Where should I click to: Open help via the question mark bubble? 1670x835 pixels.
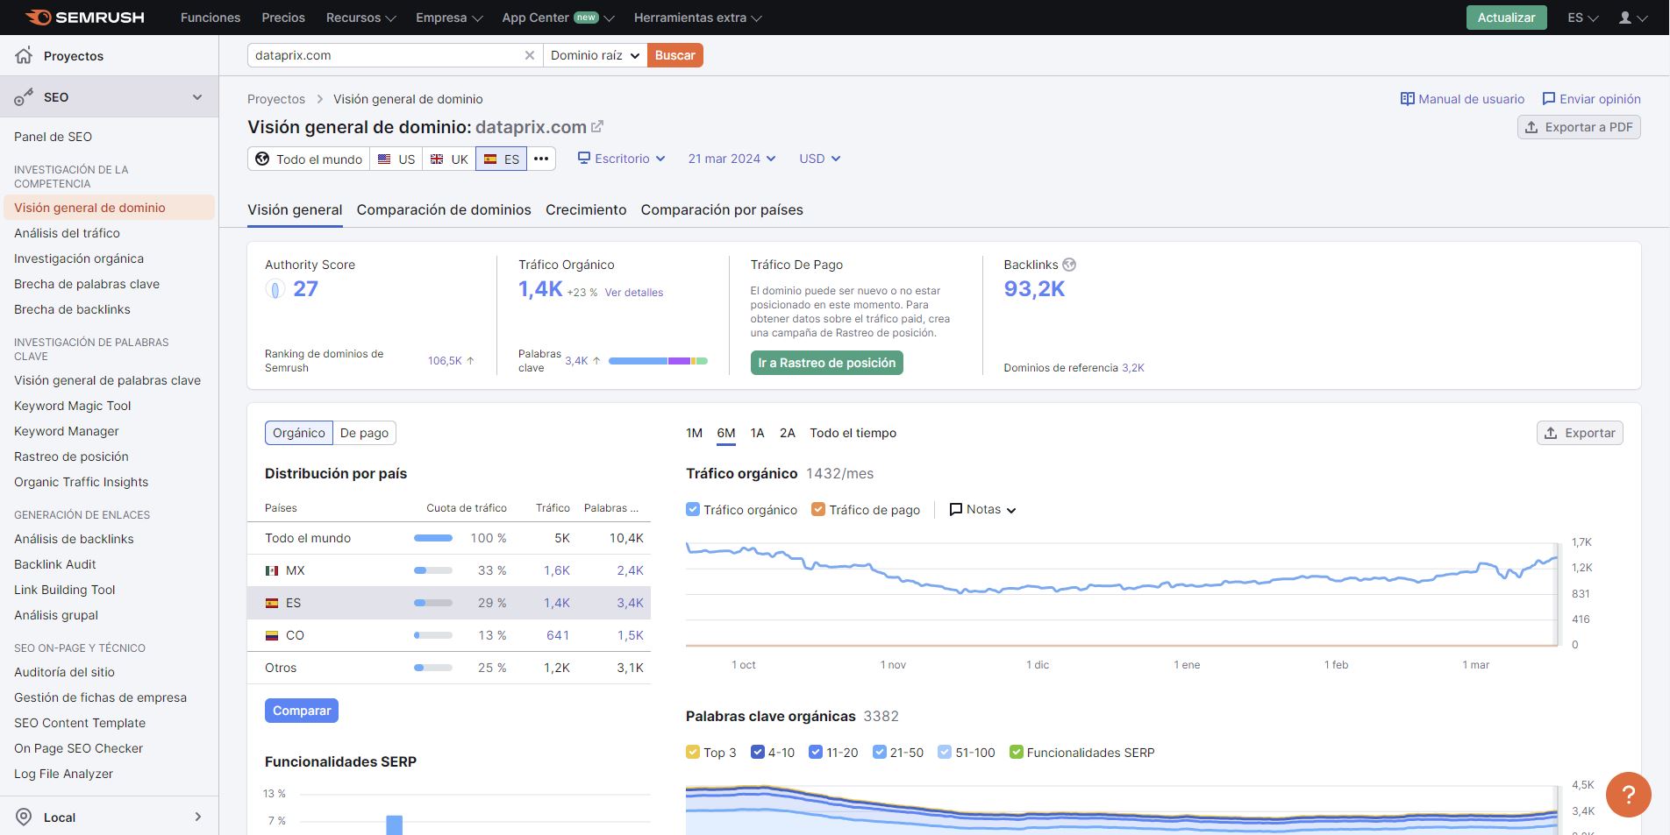pos(1628,795)
